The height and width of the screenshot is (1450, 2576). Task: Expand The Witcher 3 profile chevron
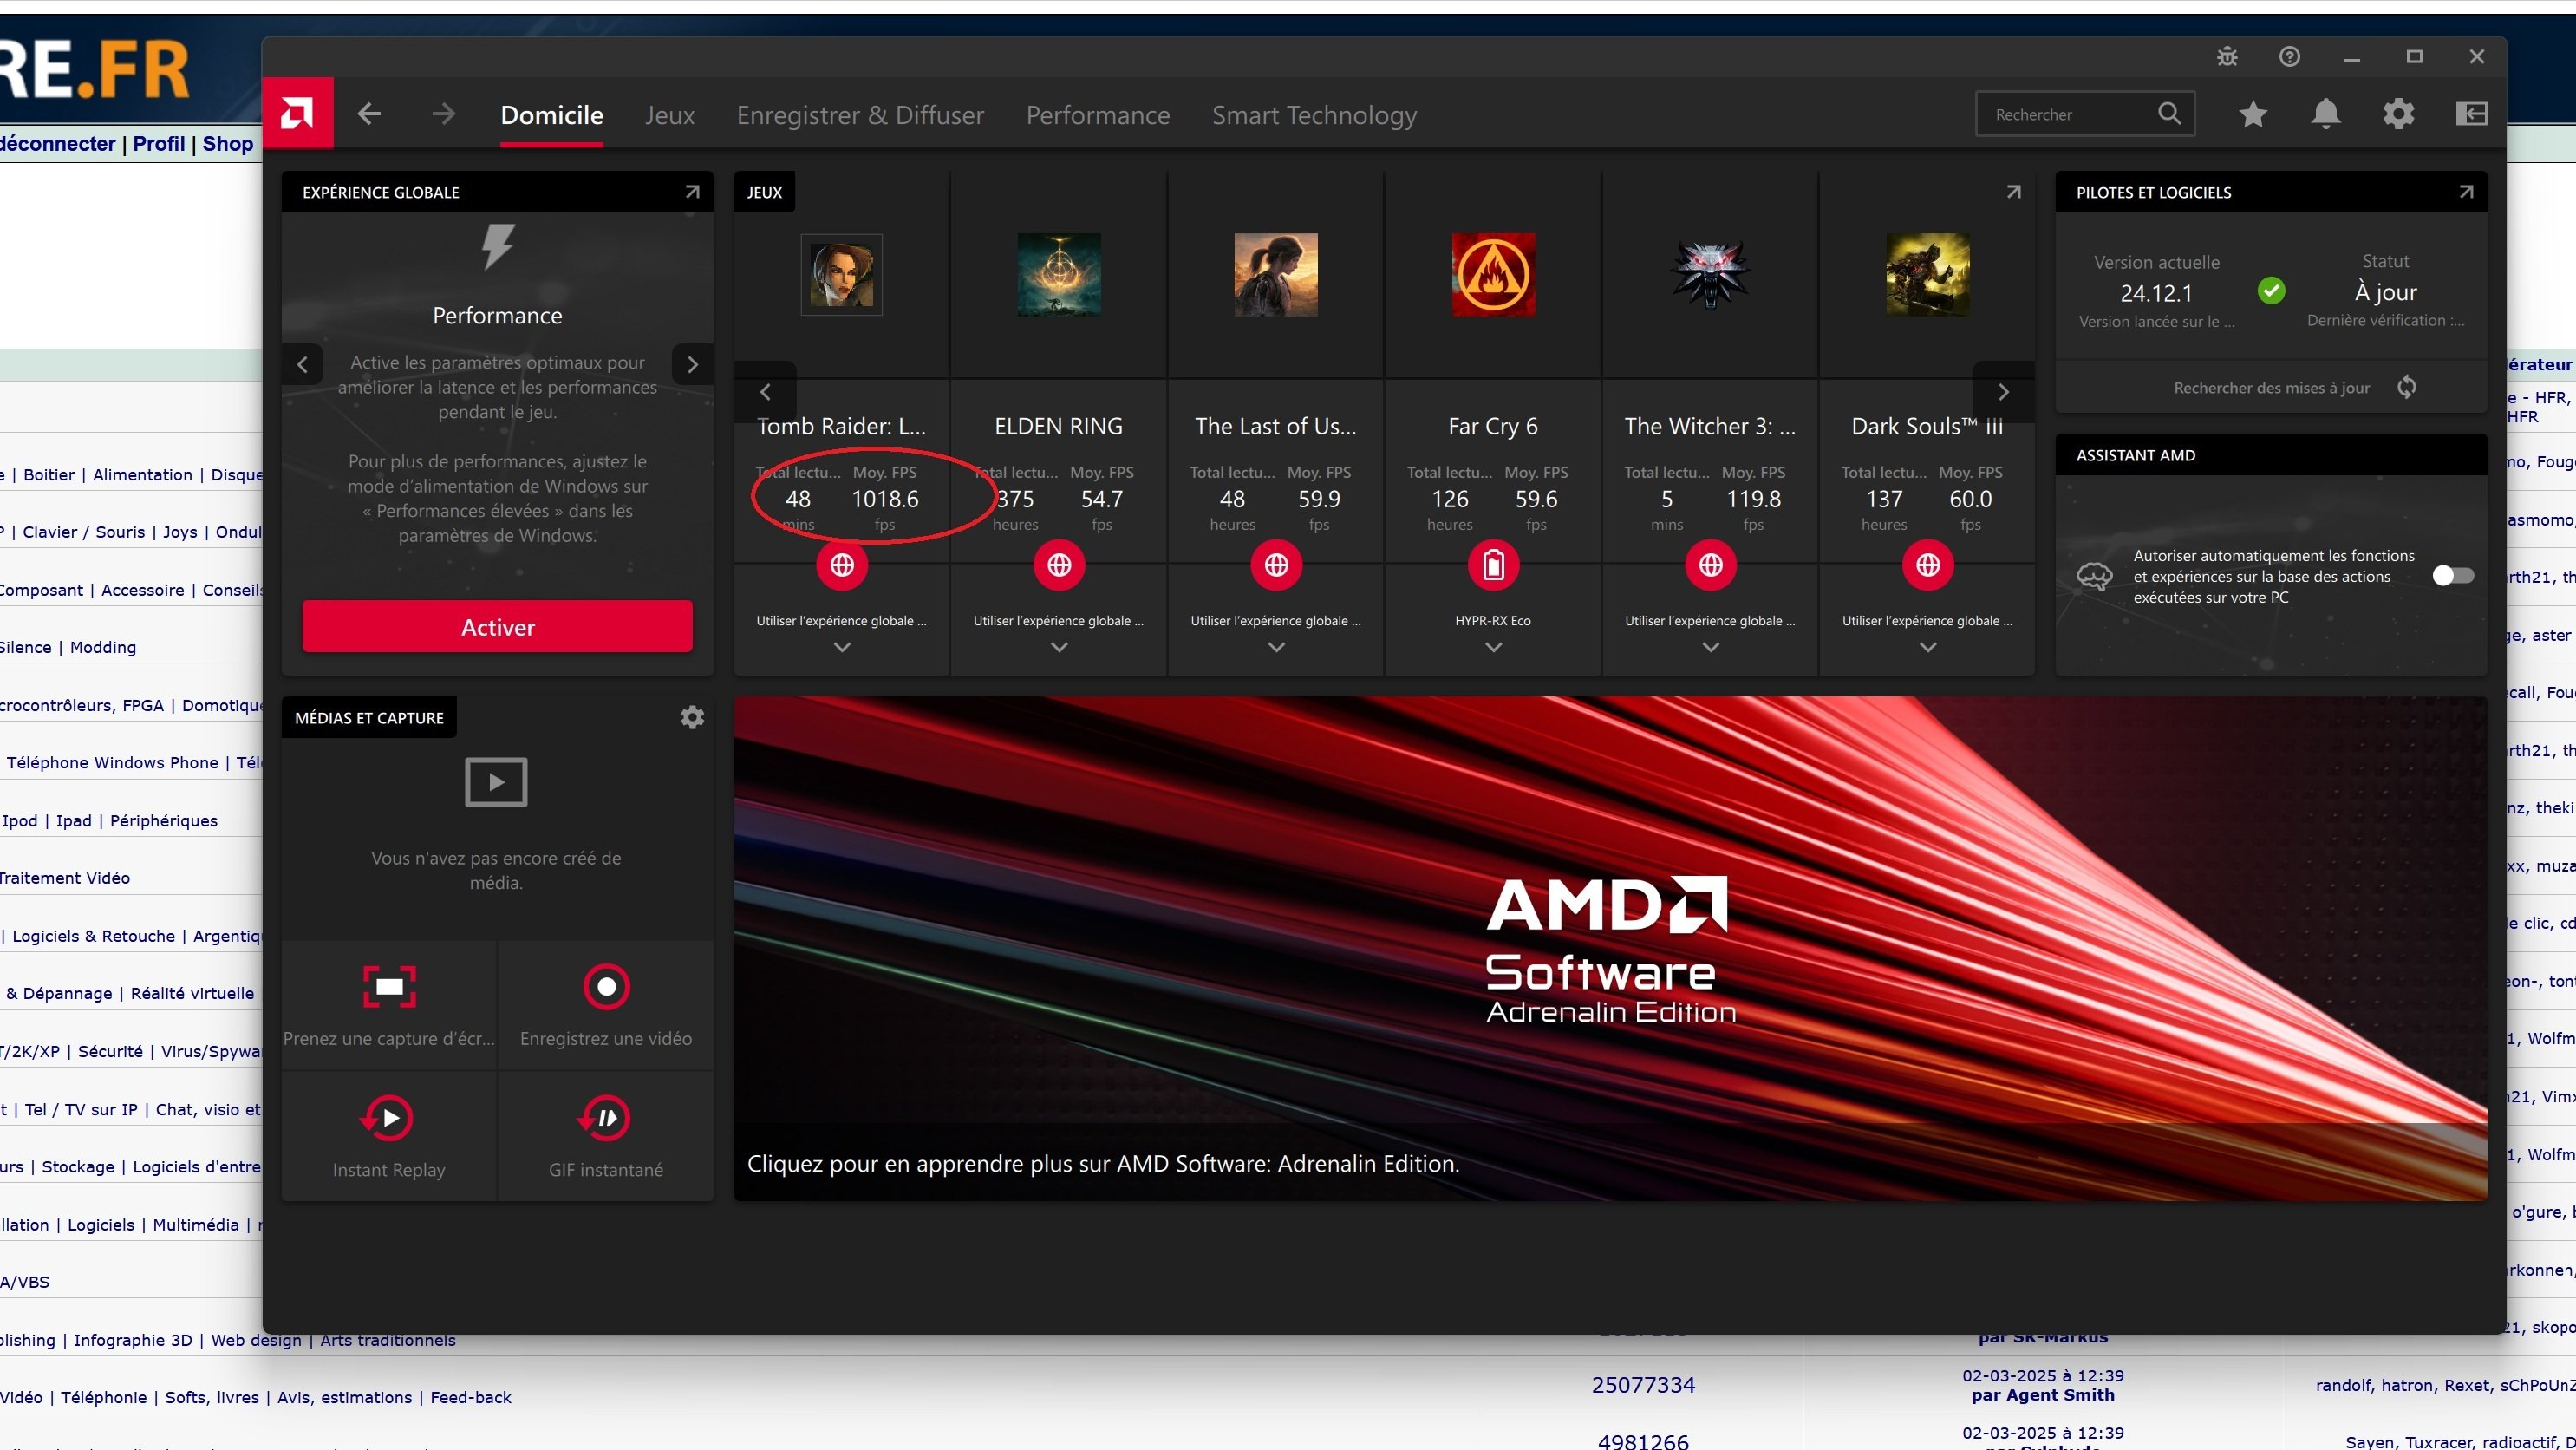point(1710,647)
